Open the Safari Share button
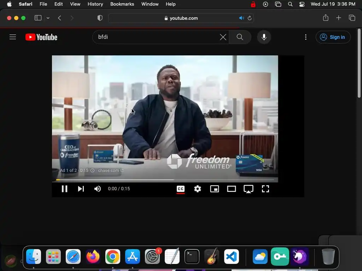Image resolution: width=362 pixels, height=271 pixels. coord(326,18)
